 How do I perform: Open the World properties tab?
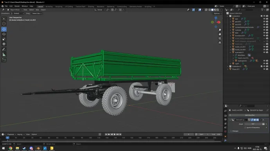click(x=225, y=132)
